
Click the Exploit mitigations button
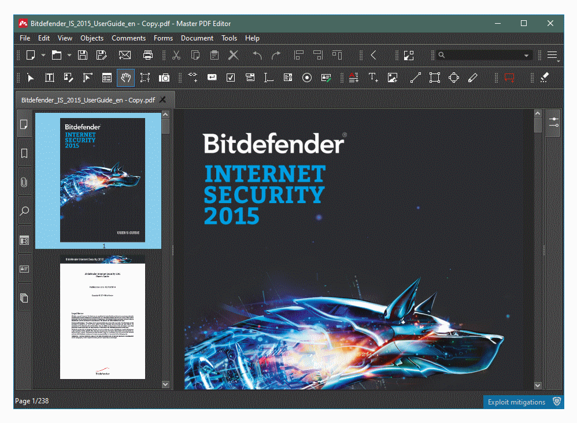point(523,402)
